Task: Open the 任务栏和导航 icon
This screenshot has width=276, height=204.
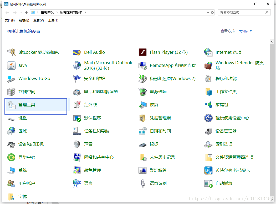Action: coord(77,131)
